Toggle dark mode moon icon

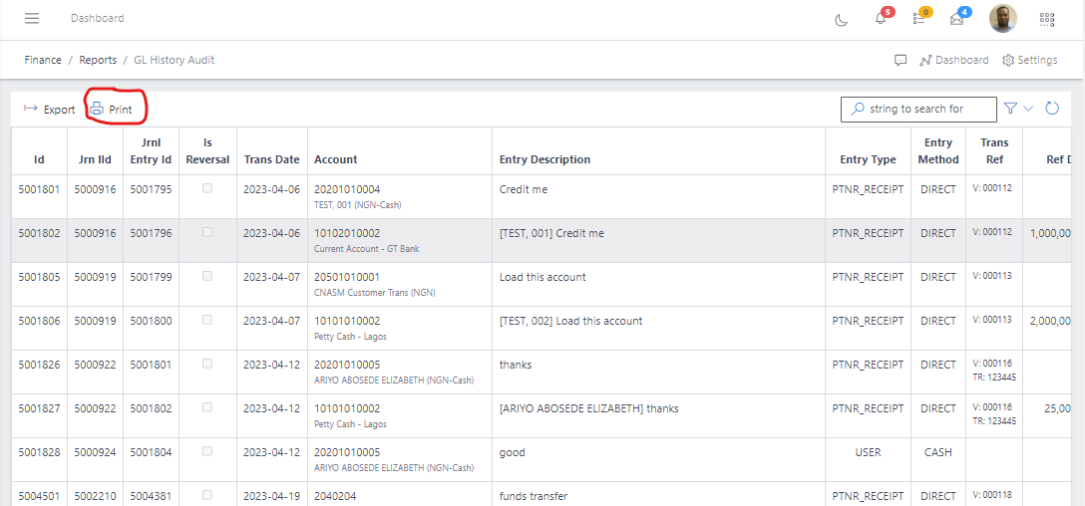click(x=841, y=19)
